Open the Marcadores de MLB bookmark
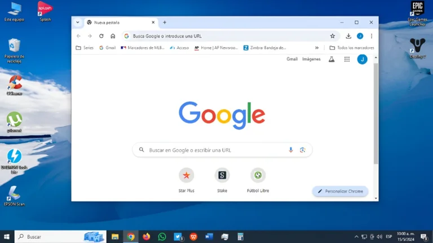The image size is (433, 243). pyautogui.click(x=143, y=48)
